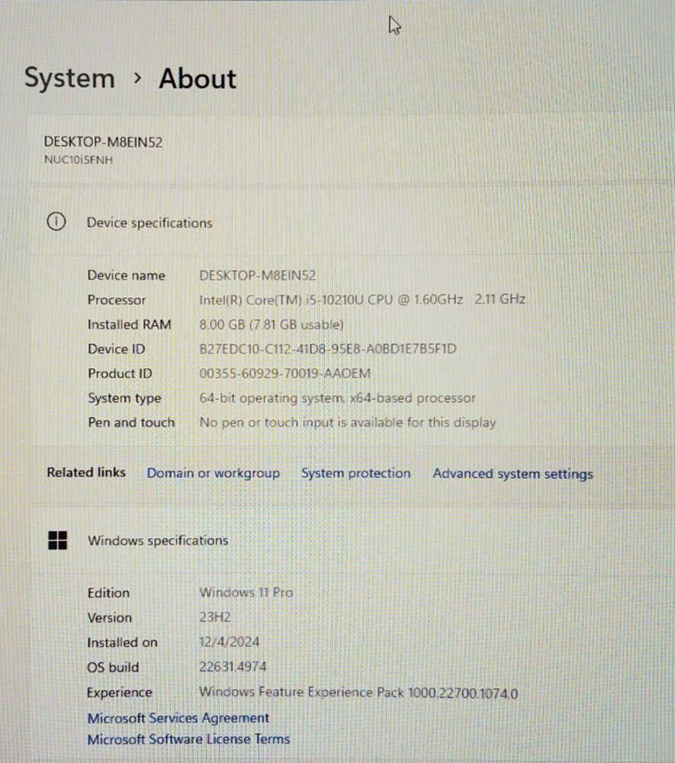Click the Experience label
The height and width of the screenshot is (763, 675).
click(x=120, y=693)
